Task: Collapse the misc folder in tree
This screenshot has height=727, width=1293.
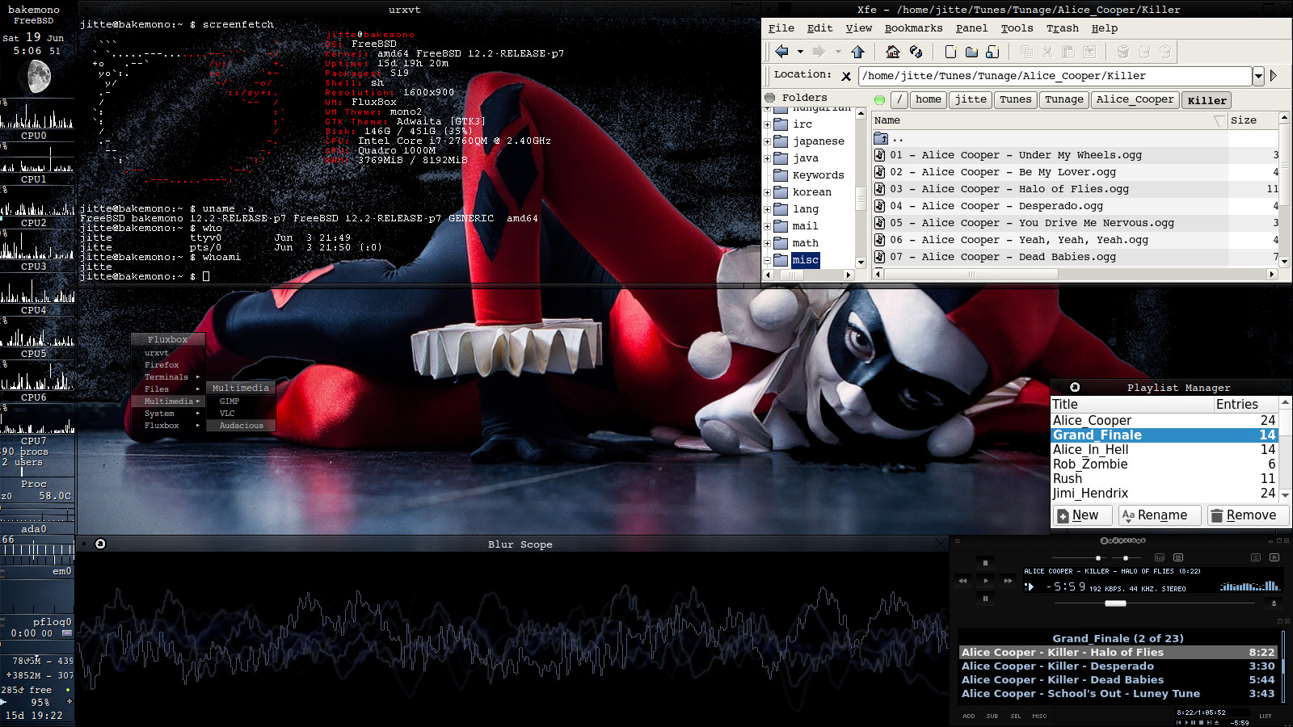Action: (x=767, y=260)
